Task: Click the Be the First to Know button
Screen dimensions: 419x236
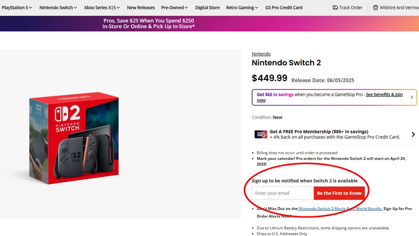Action: click(339, 193)
